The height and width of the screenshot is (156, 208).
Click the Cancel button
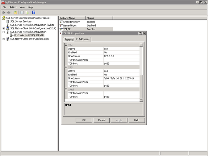coord(101,120)
